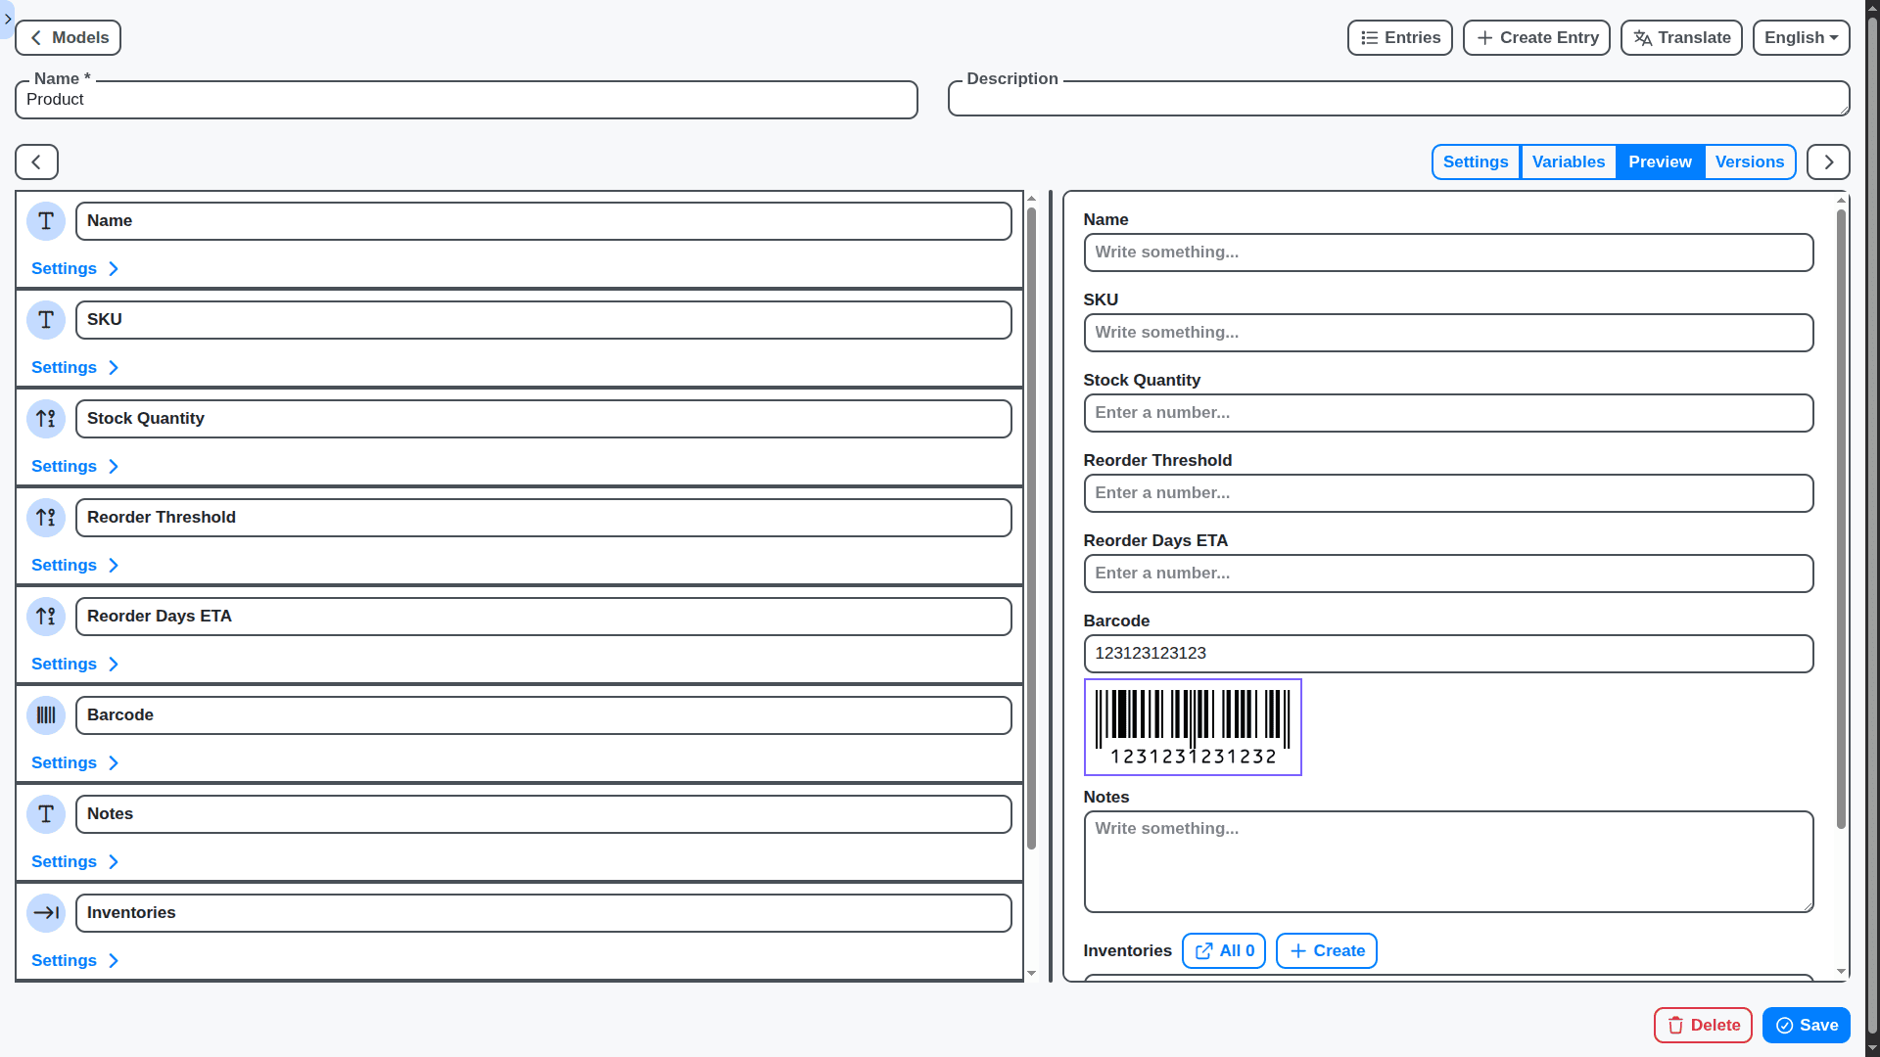Click the Barcode field type icon
This screenshot has width=1880, height=1057.
[45, 715]
